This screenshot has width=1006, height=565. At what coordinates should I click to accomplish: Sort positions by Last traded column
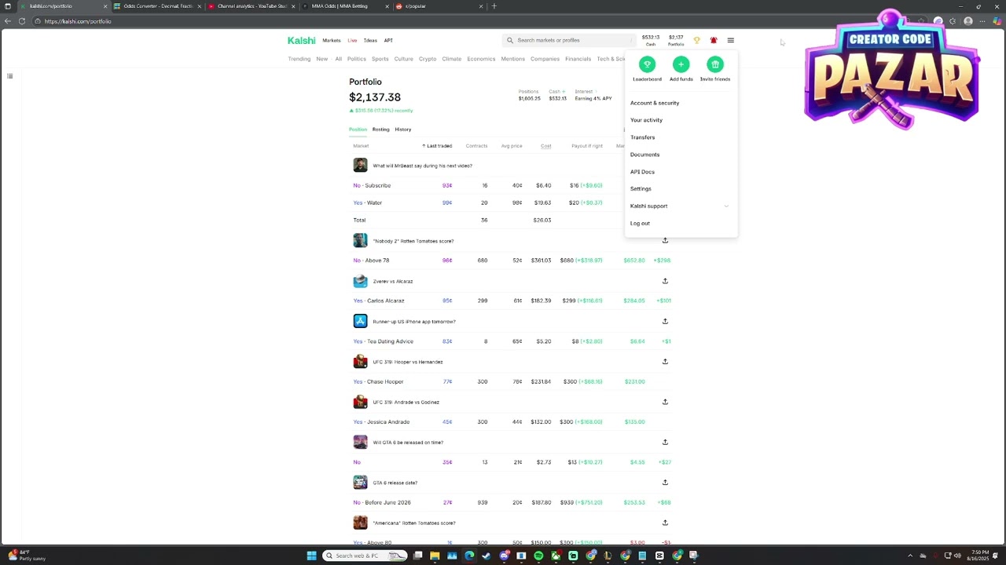click(x=437, y=146)
